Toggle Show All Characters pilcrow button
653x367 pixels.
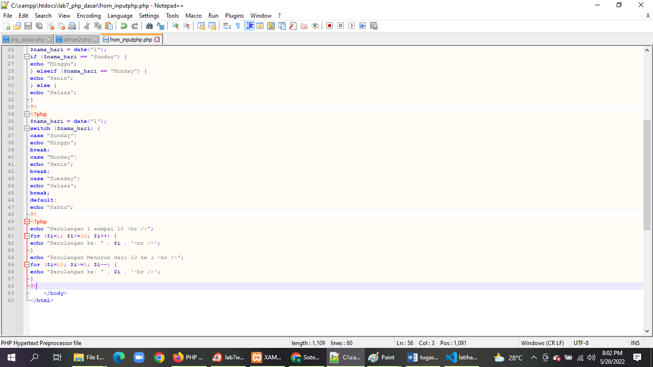[x=238, y=26]
